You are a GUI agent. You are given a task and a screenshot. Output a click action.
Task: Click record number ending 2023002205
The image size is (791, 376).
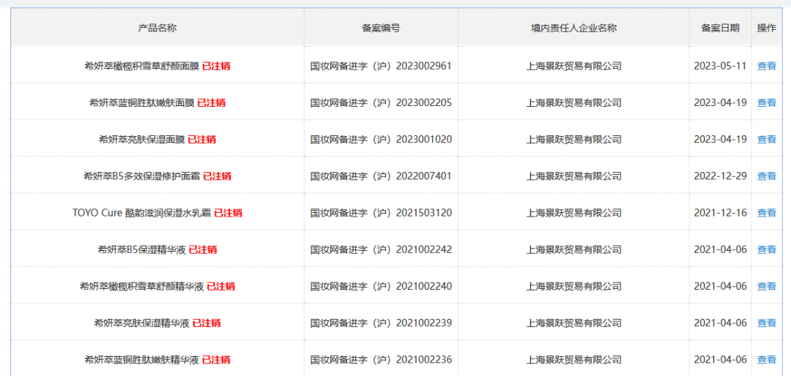[381, 103]
